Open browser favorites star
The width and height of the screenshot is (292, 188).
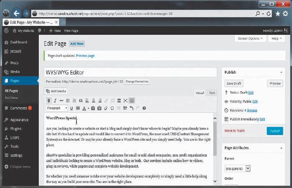coord(278,14)
